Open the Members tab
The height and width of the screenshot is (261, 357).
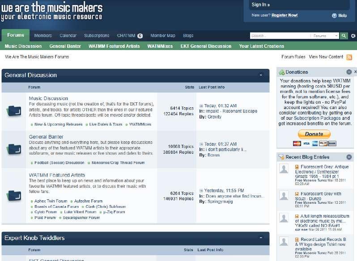43,36
